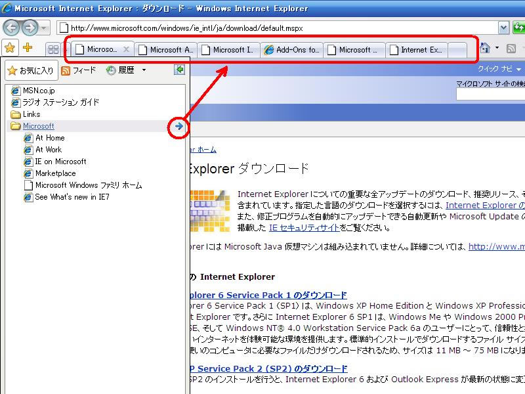Switch to the フィード (Feeds) pane
This screenshot has height=394, width=525.
coord(79,70)
